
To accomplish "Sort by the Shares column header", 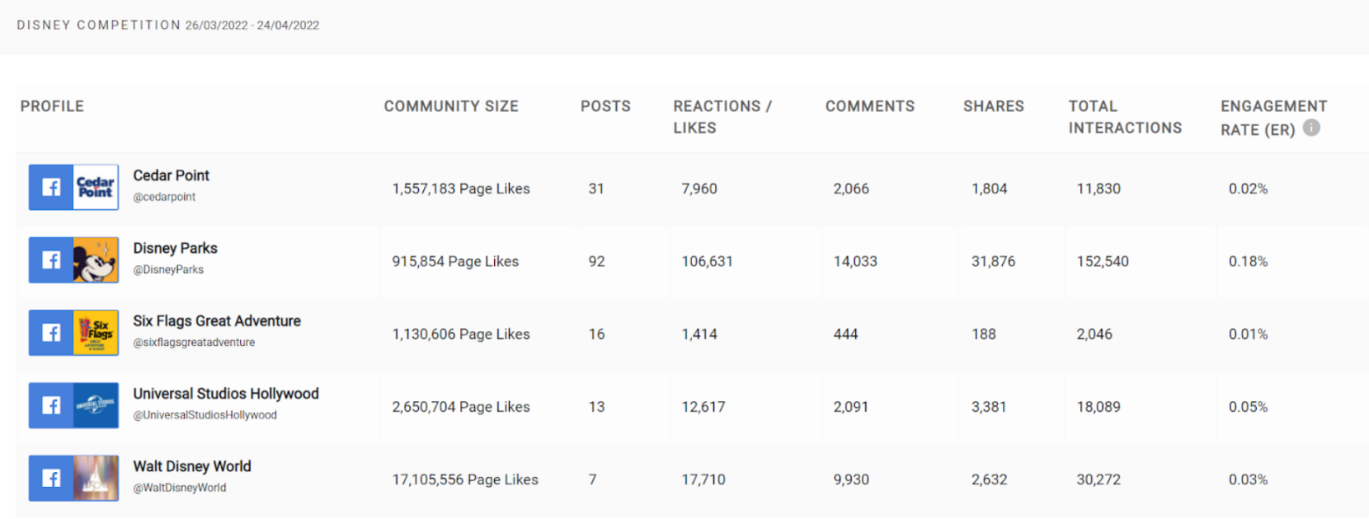I will [x=994, y=106].
